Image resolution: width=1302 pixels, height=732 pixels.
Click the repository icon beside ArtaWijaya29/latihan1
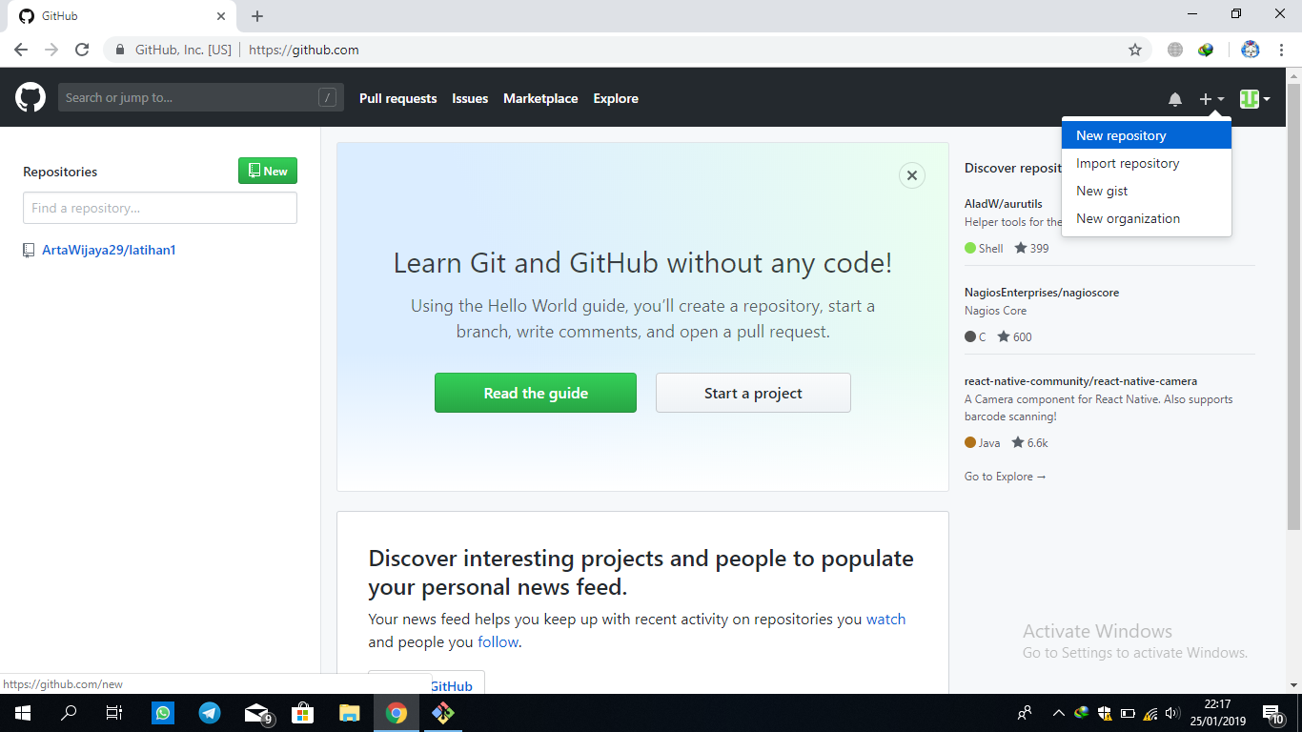tap(29, 251)
